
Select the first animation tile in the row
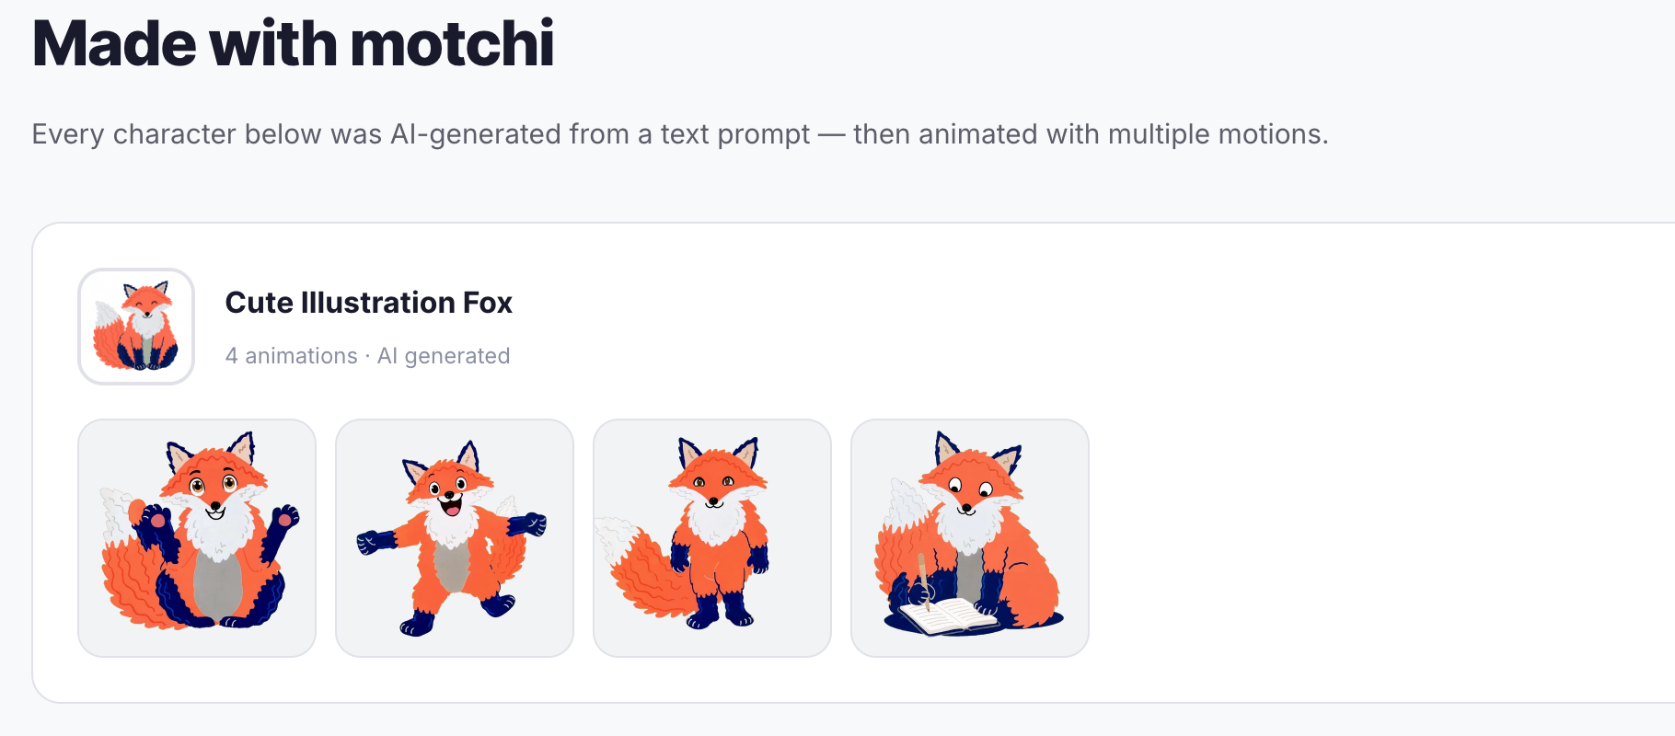pos(196,538)
